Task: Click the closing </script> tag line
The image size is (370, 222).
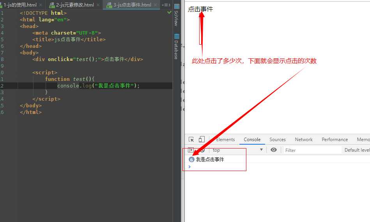Action: [x=46, y=99]
